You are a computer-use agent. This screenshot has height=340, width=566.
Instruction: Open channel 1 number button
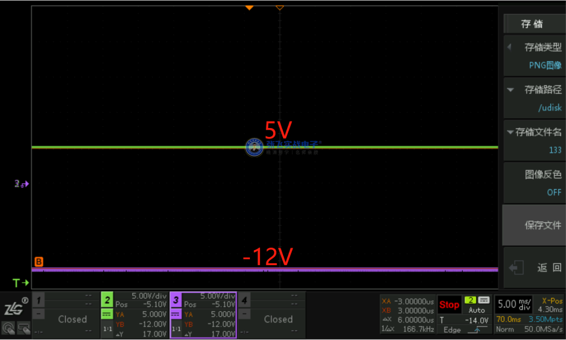click(x=39, y=300)
